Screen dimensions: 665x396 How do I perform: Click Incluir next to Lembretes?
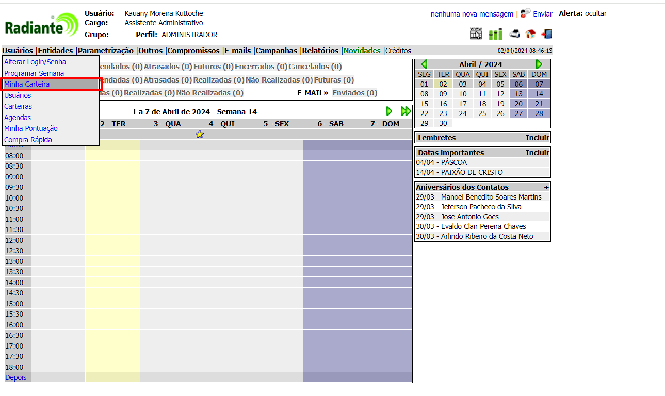click(x=537, y=138)
